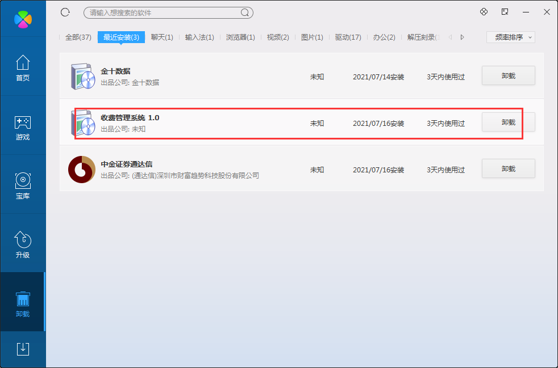Minimize the software manager window

pyautogui.click(x=526, y=12)
